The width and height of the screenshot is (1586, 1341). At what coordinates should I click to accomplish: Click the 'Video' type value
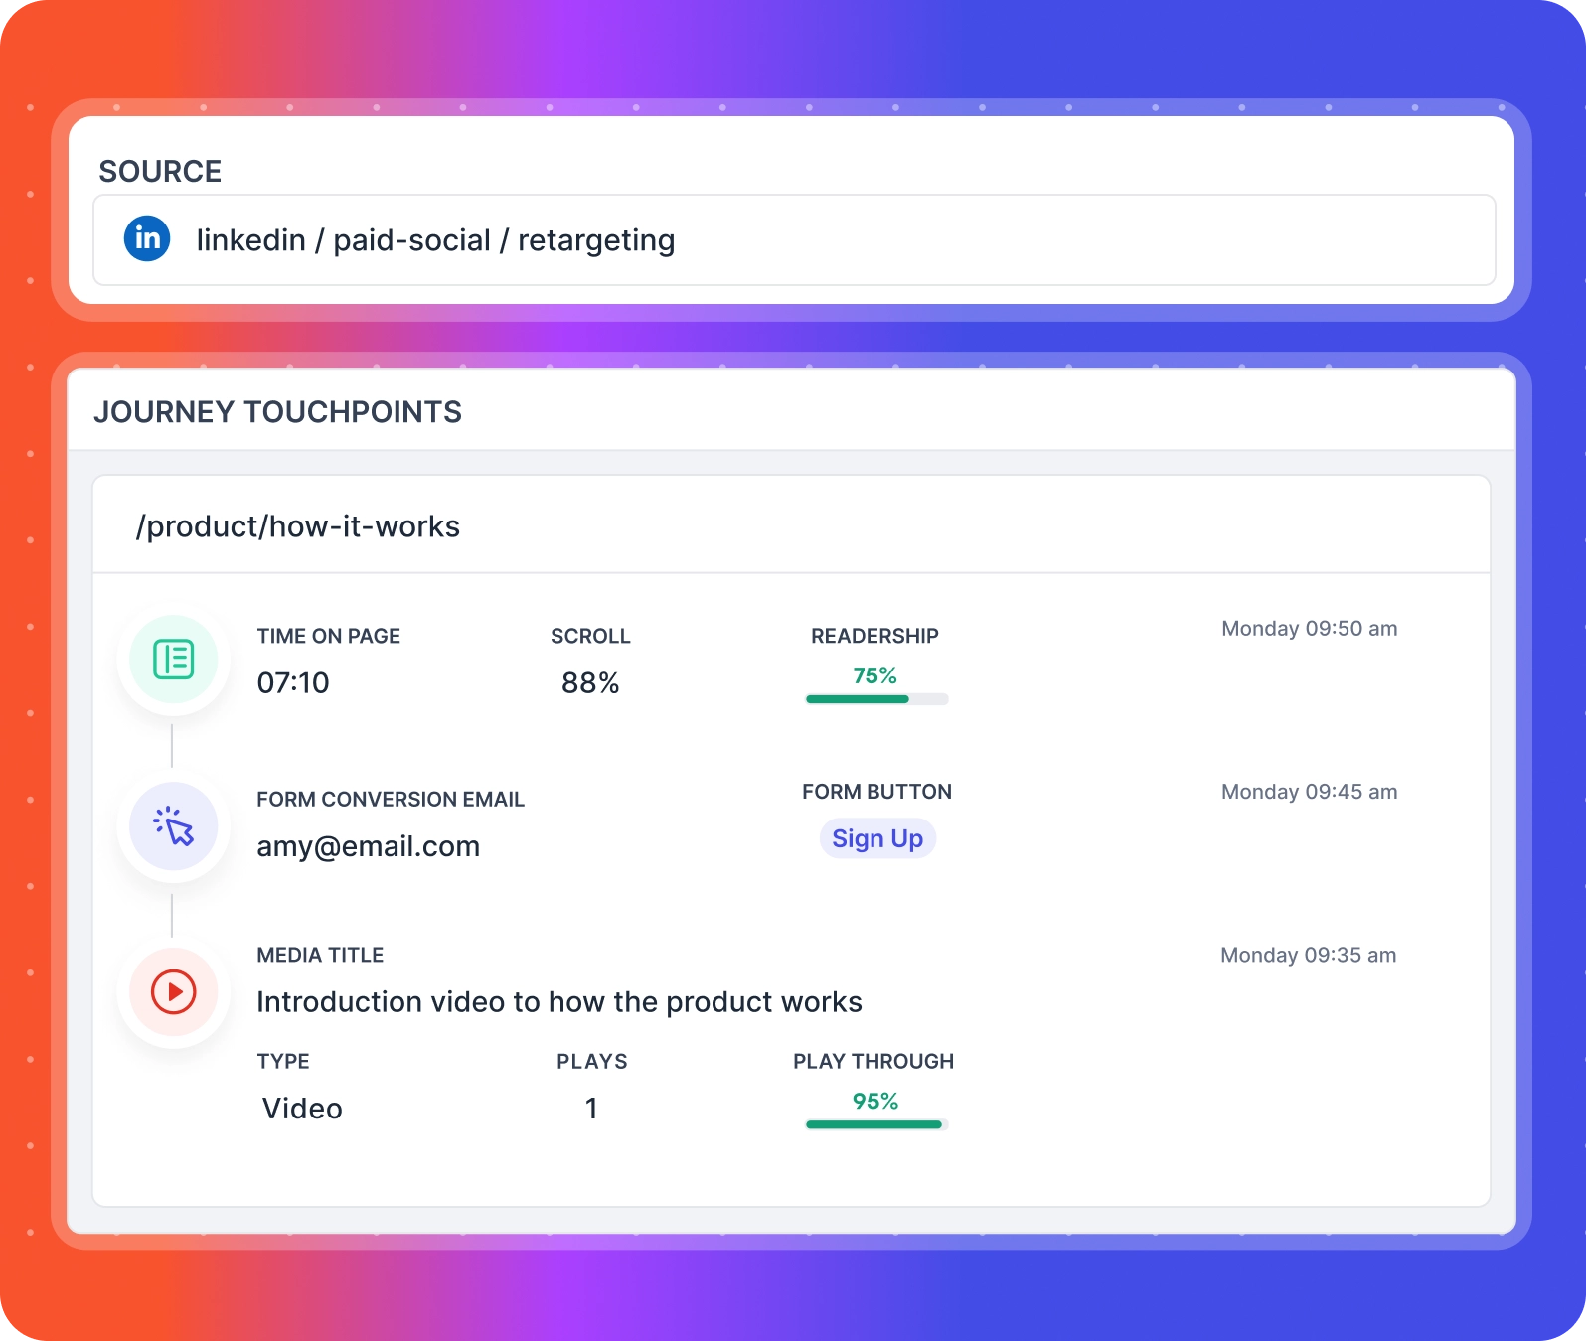[302, 1108]
